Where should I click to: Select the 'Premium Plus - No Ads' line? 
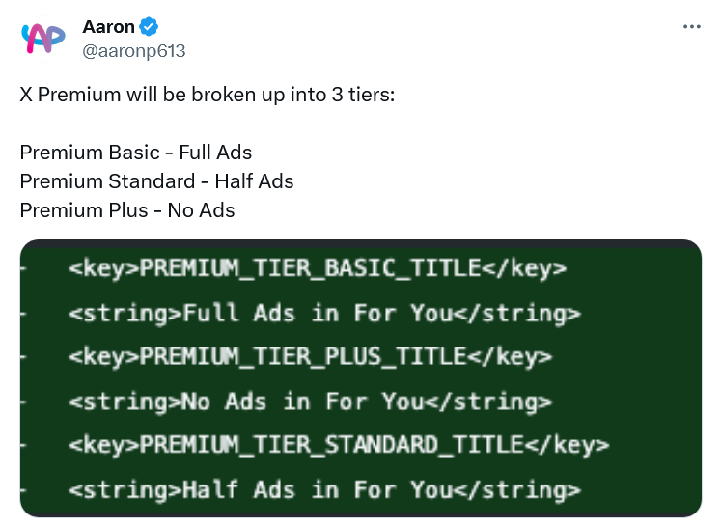(x=127, y=210)
